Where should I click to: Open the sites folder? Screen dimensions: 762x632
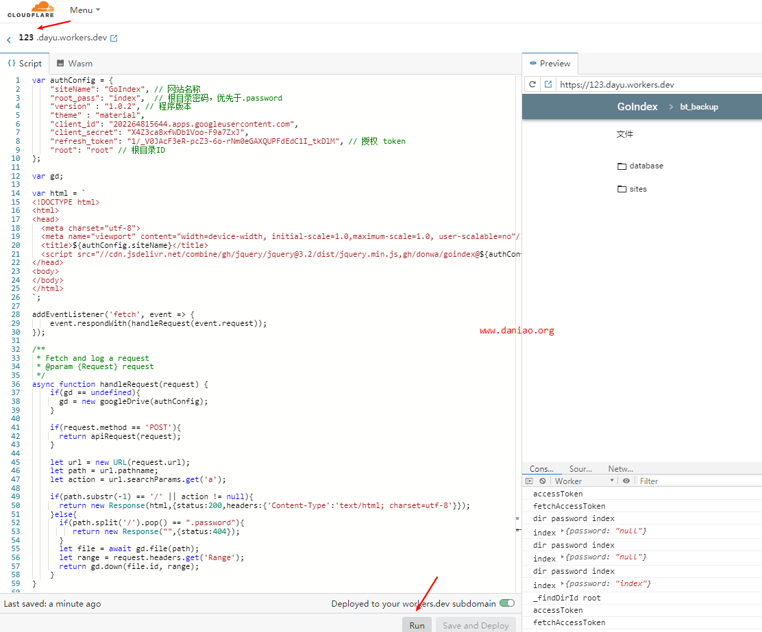(632, 190)
